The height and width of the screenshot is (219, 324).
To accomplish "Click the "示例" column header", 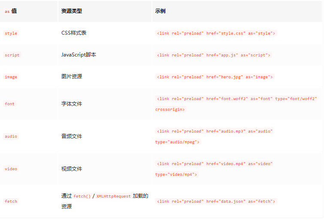I will pyautogui.click(x=160, y=11).
